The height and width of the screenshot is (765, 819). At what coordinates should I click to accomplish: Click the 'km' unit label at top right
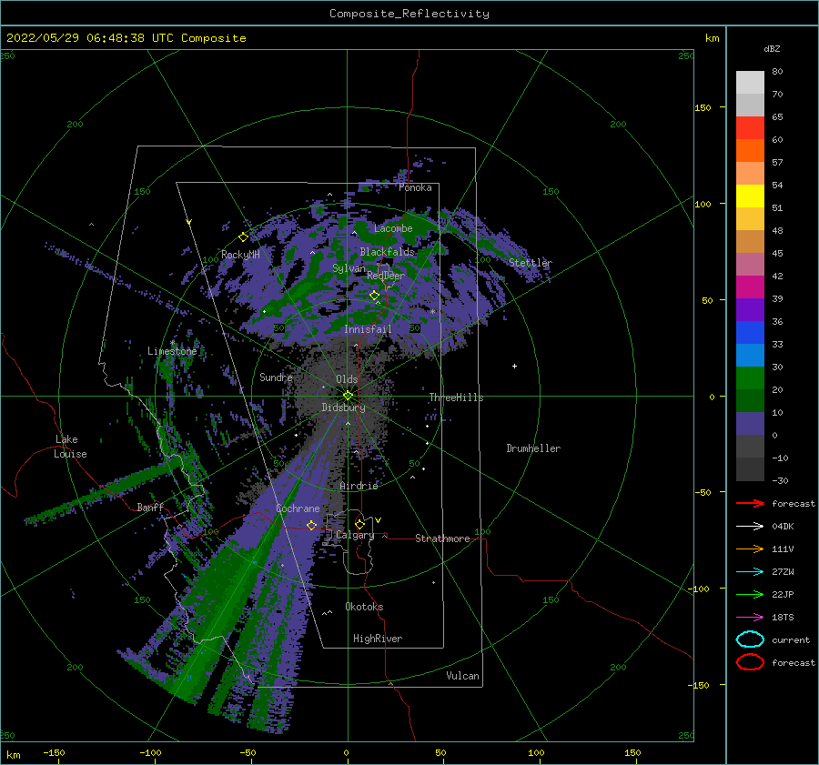click(x=712, y=38)
